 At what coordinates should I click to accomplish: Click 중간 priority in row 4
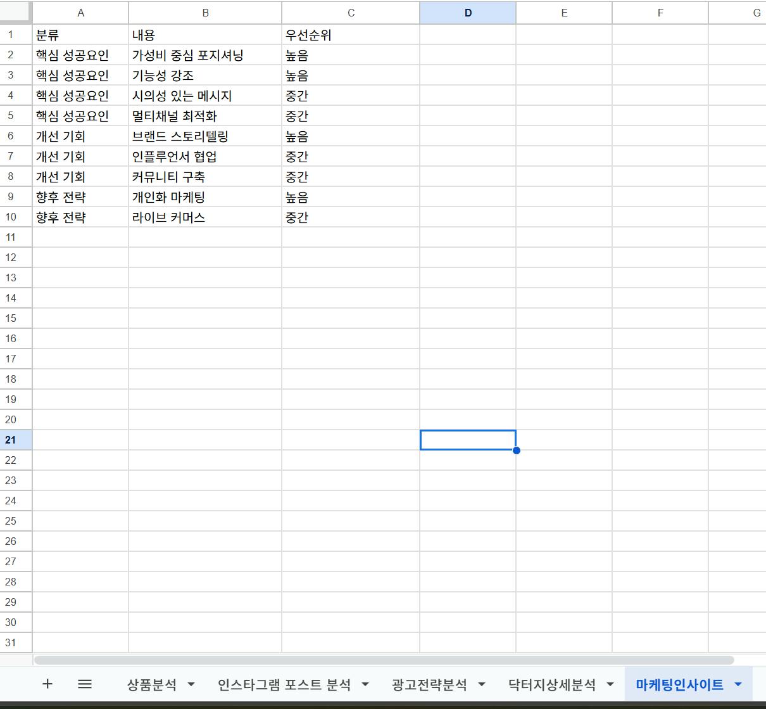(x=351, y=96)
